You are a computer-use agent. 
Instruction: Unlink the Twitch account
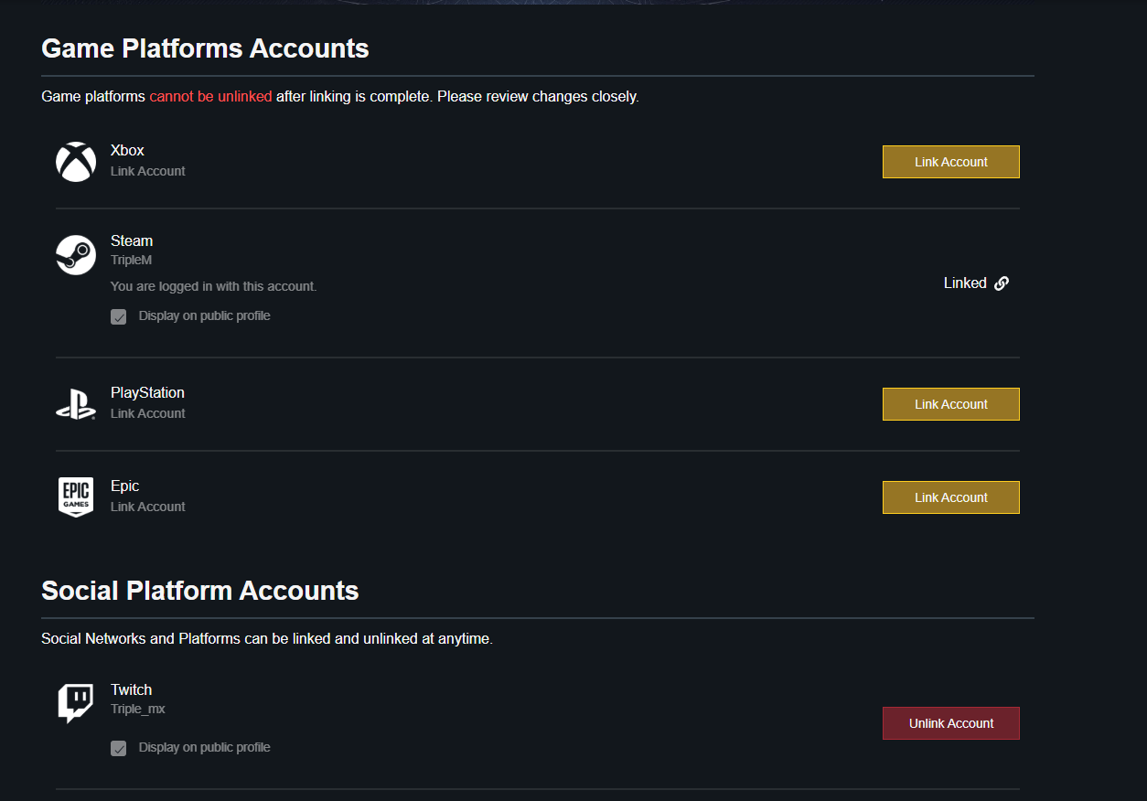[x=950, y=723]
